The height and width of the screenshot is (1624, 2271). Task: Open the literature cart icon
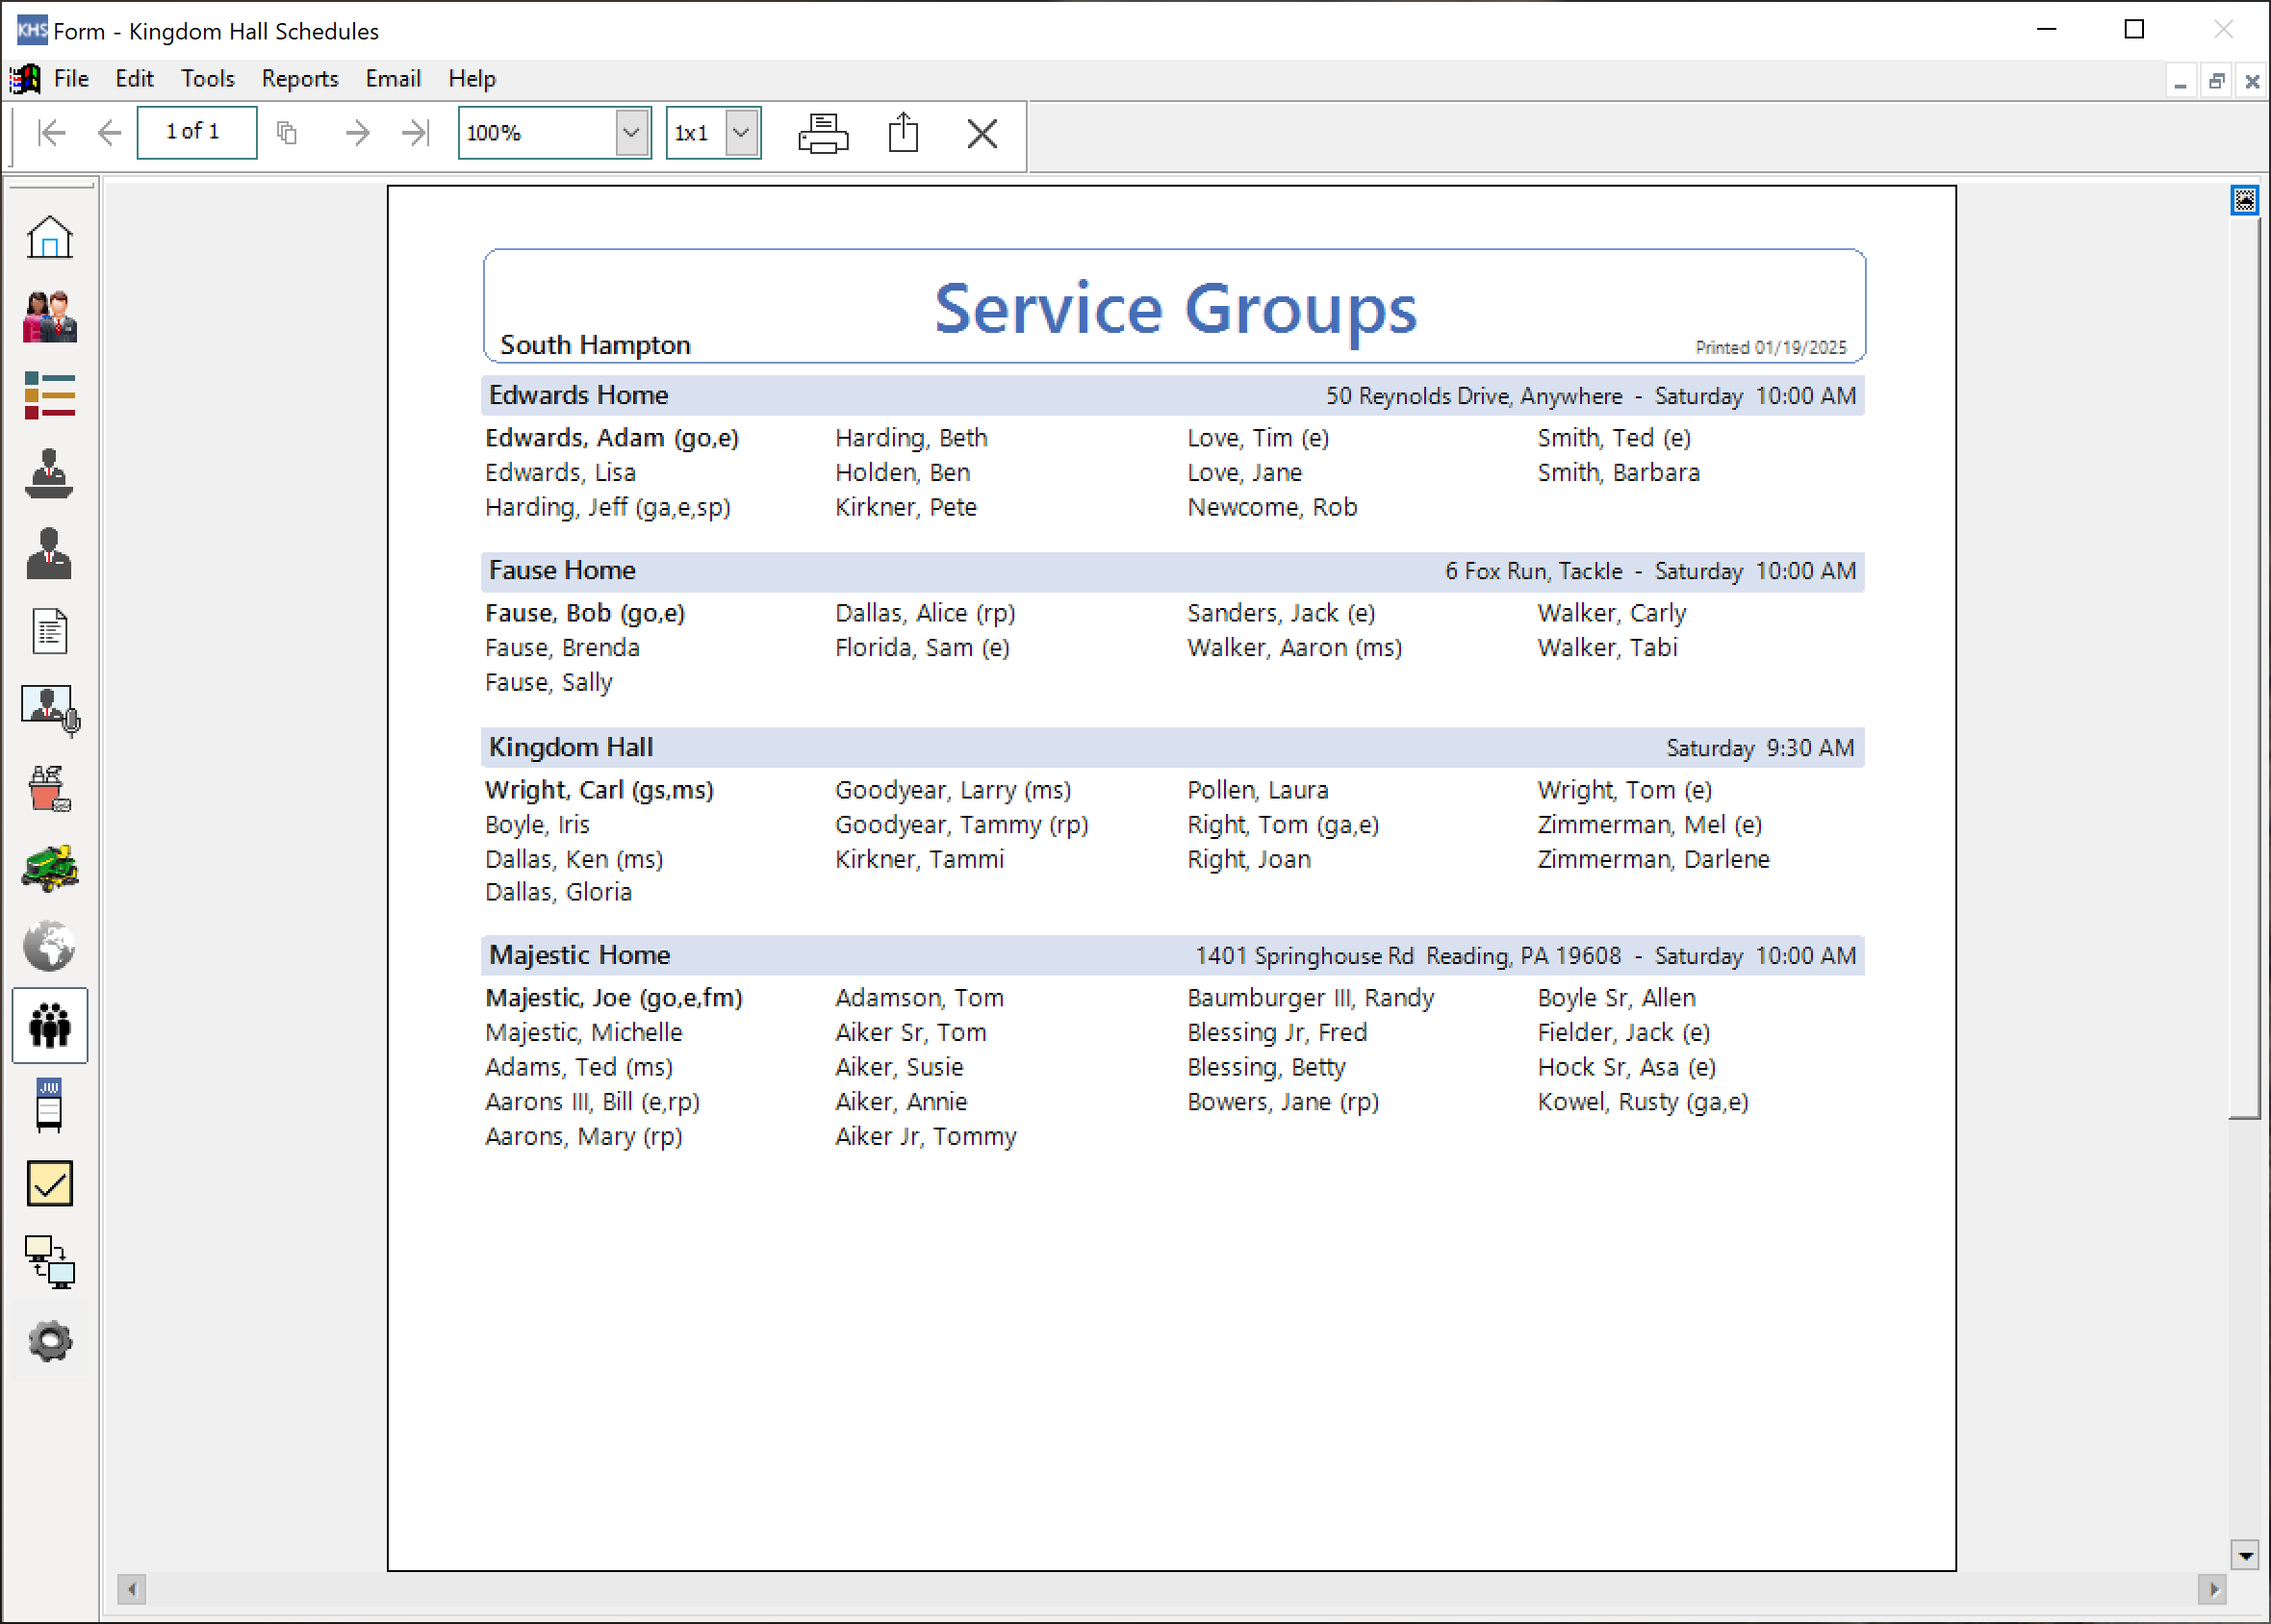click(49, 1105)
